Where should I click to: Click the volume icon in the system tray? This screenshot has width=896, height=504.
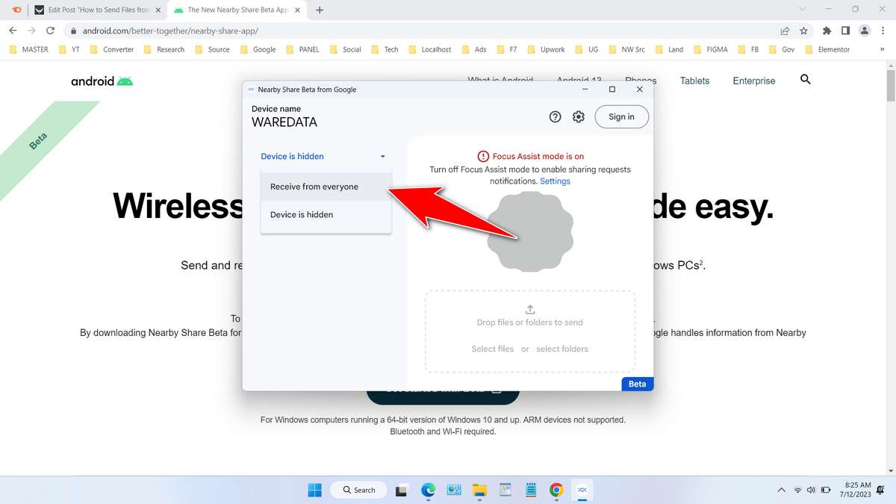click(x=811, y=490)
